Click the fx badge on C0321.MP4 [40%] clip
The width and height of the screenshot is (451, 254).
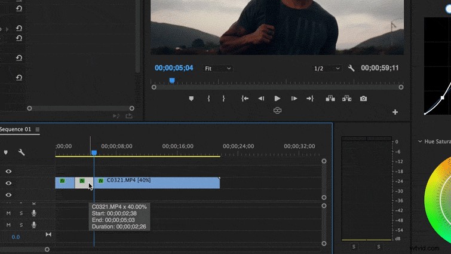click(101, 180)
